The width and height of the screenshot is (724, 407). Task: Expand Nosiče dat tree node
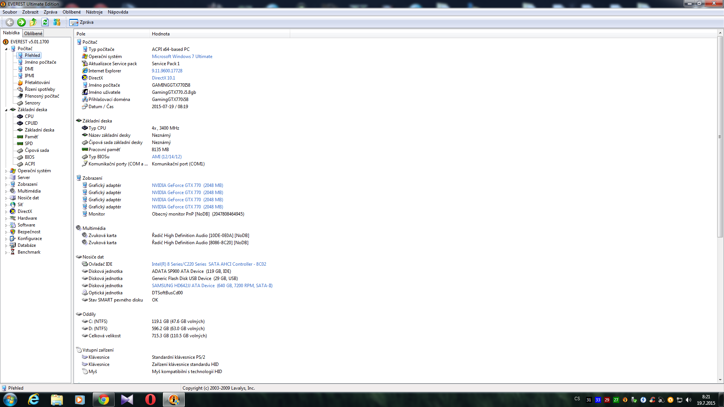point(6,198)
